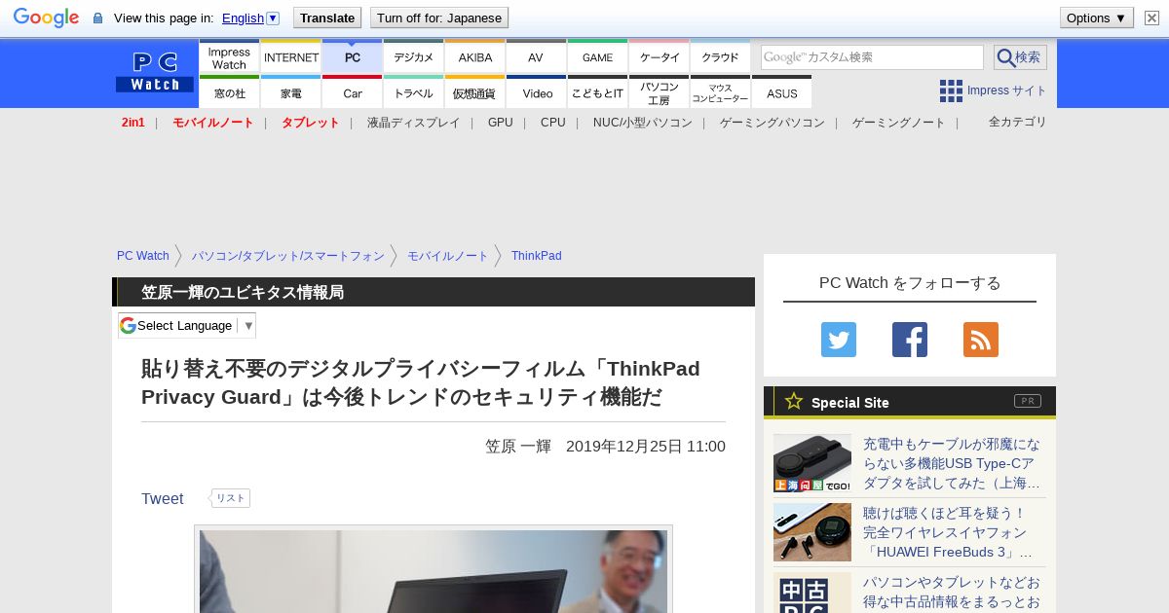
Task: Open USB Type-C adapter article thumbnail
Action: pos(812,463)
